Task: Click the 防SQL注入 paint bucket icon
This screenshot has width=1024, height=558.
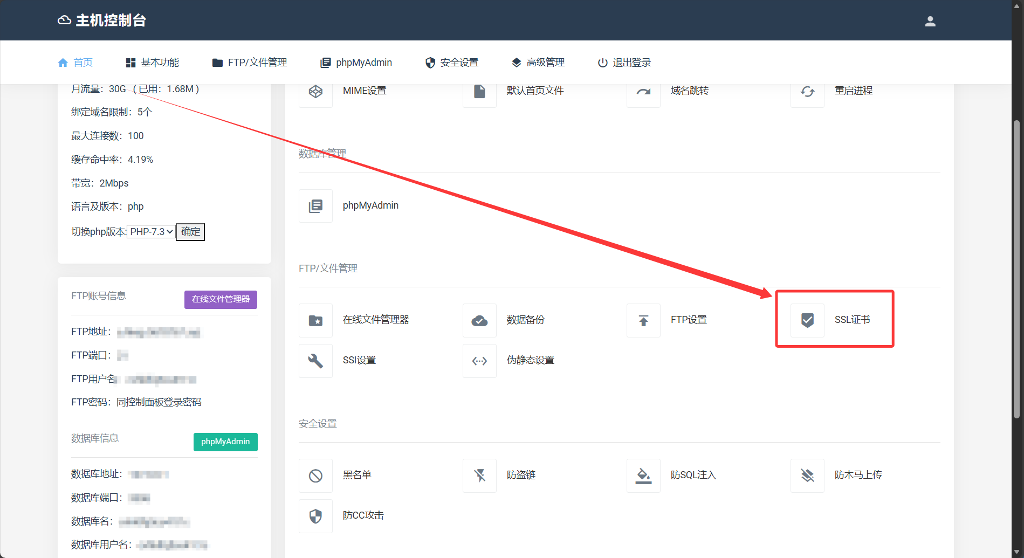Action: (x=643, y=476)
